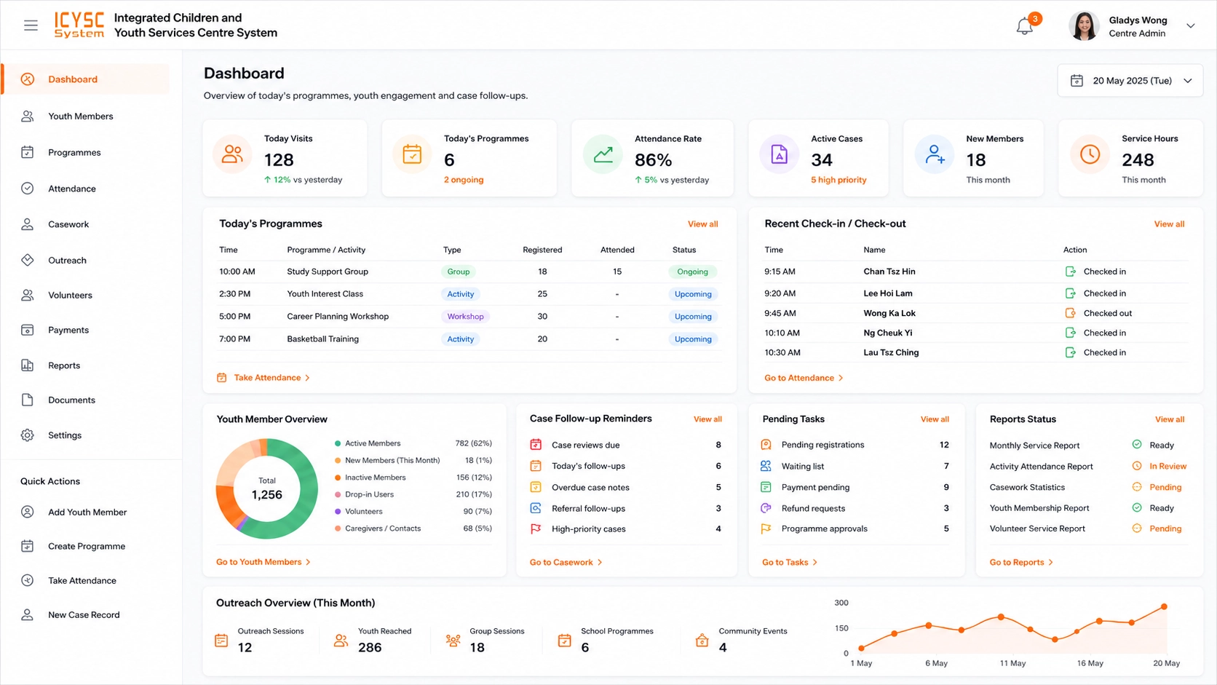1217x685 pixels.
Task: View all Case Follow-up Reminders
Action: pyautogui.click(x=707, y=419)
